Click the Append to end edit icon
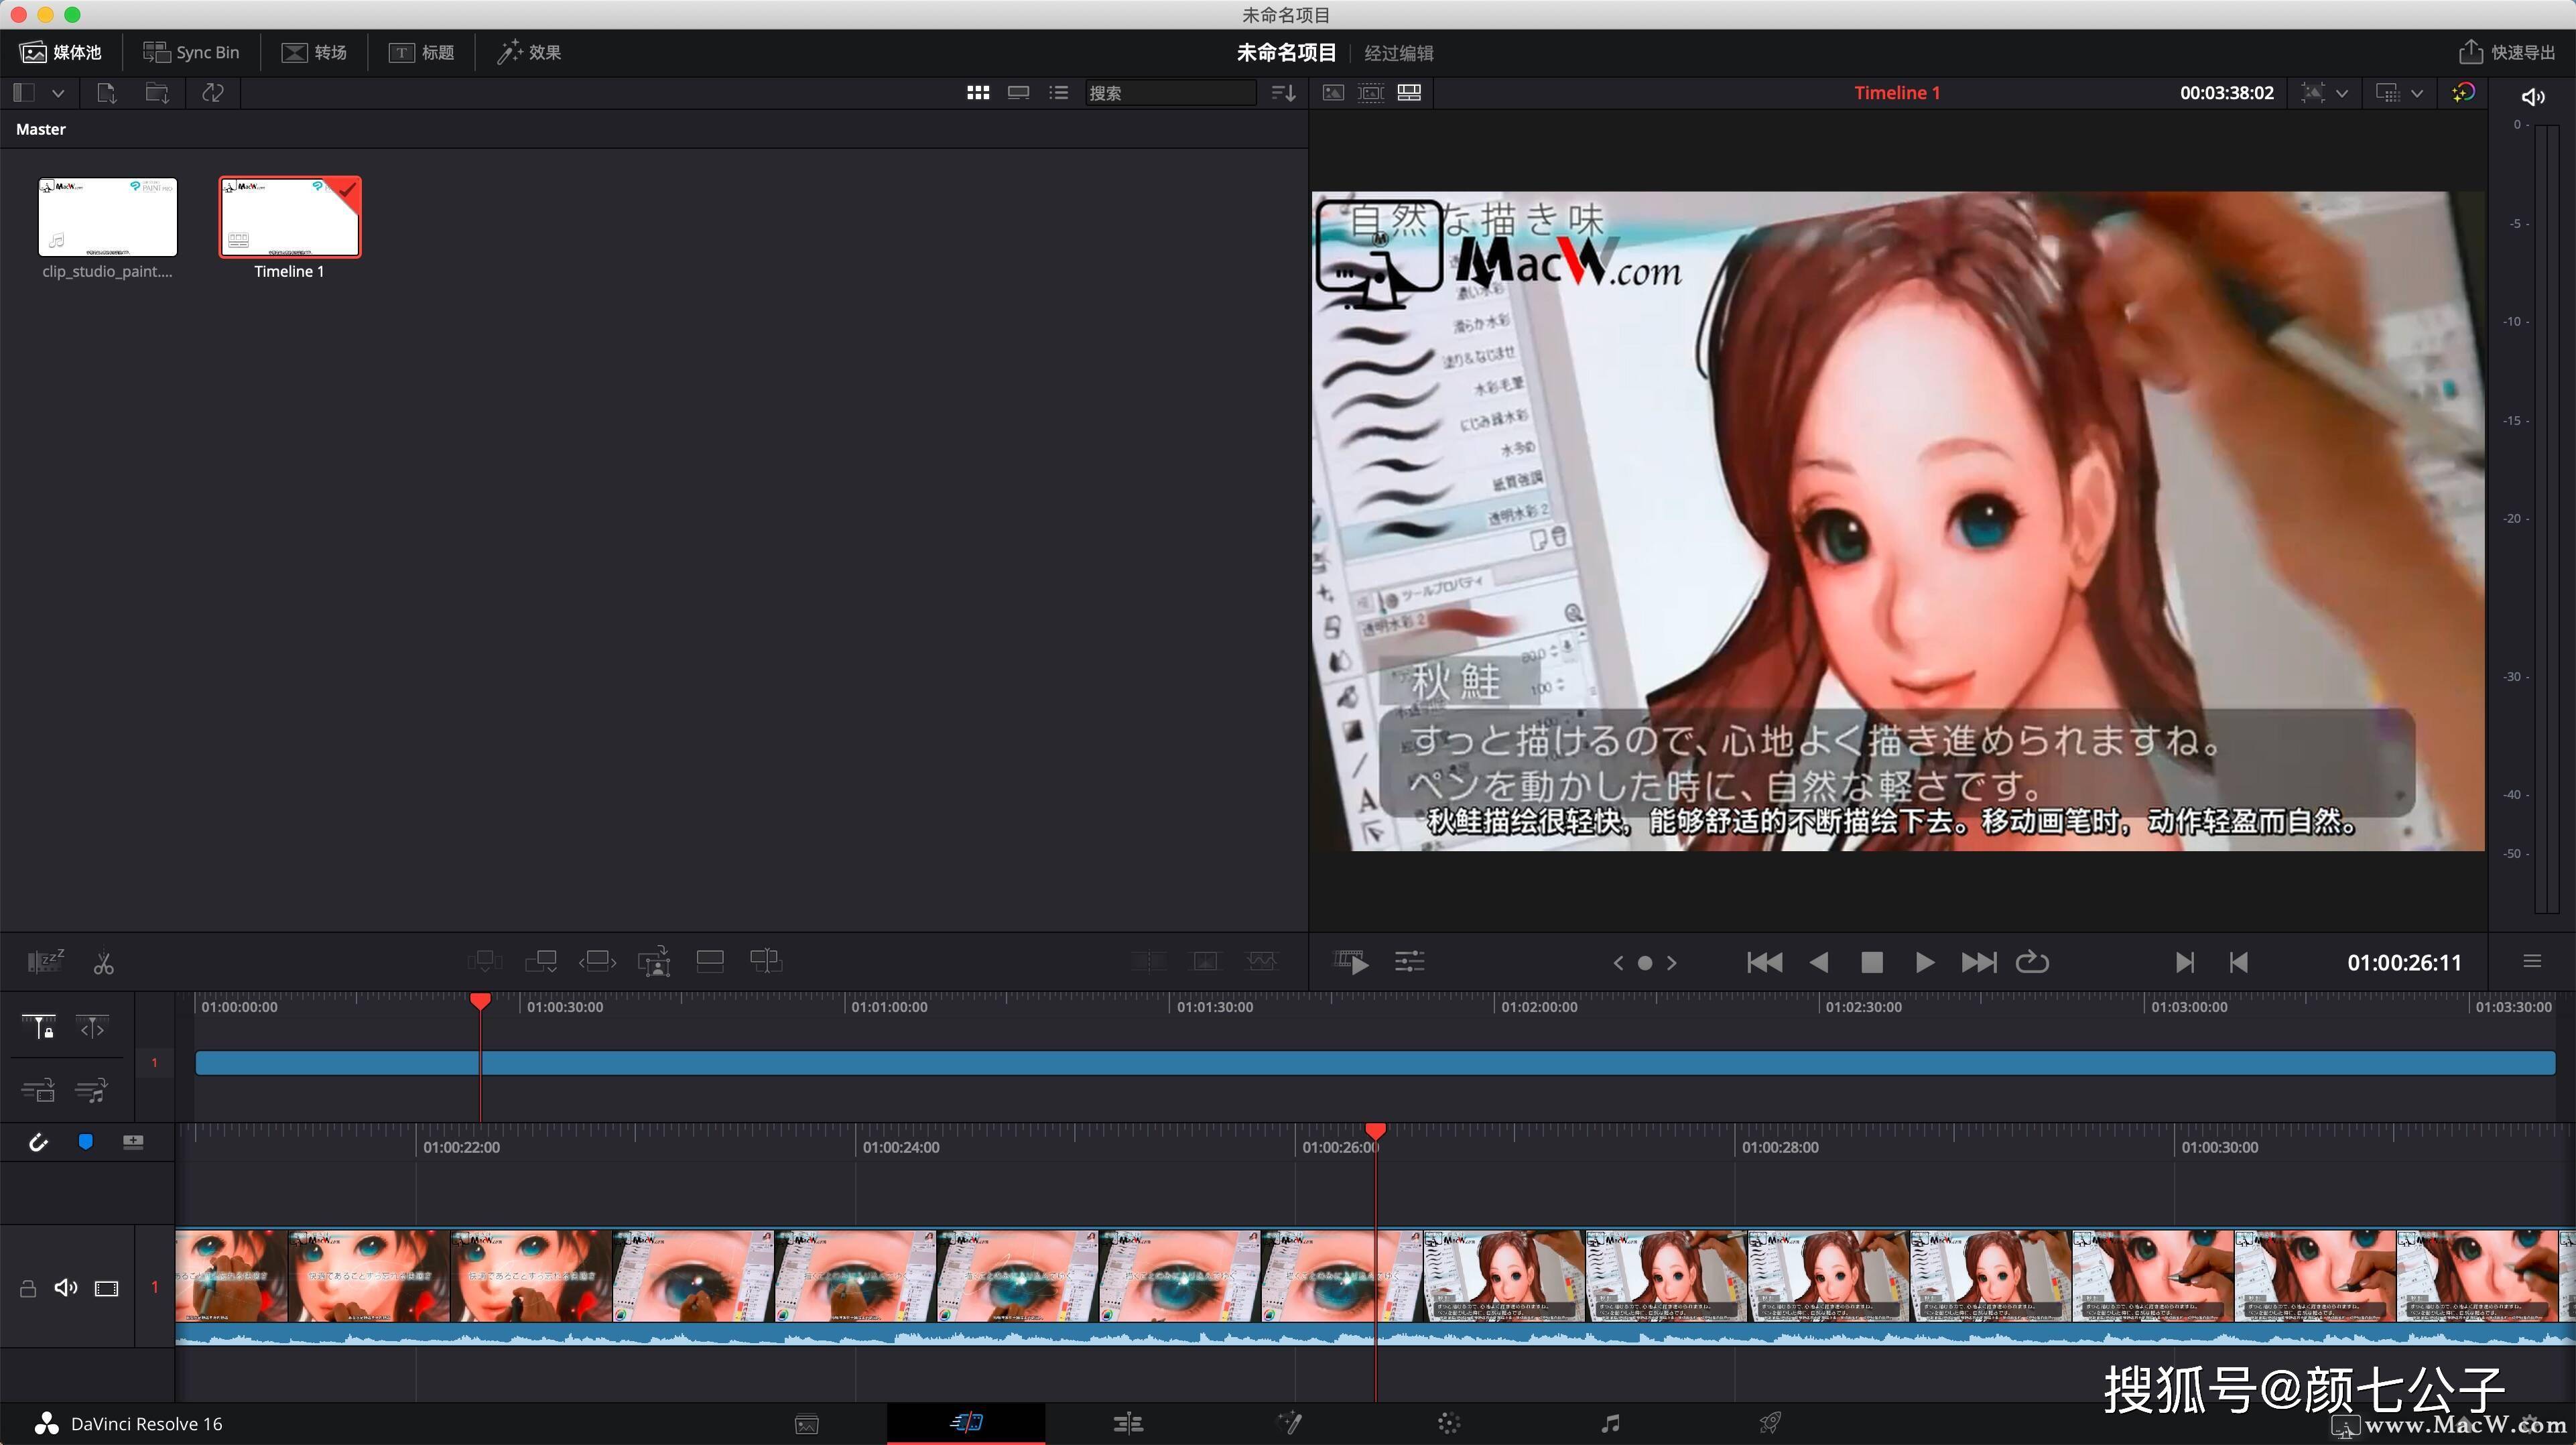2576x1445 pixels. [541, 962]
